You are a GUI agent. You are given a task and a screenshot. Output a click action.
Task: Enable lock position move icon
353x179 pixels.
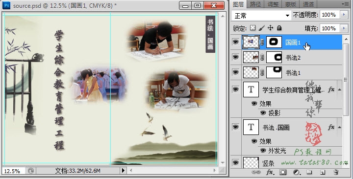[x=270, y=28]
